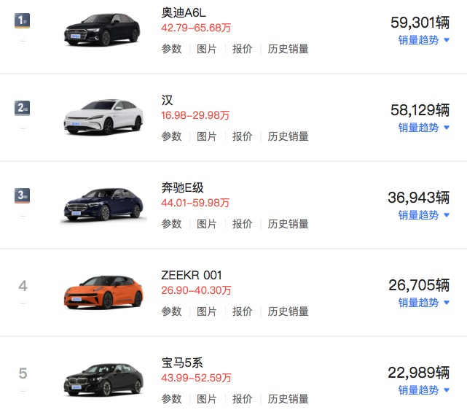467x415 pixels.
Task: Open 报价 for 奔驰E级
Action: coord(243,224)
